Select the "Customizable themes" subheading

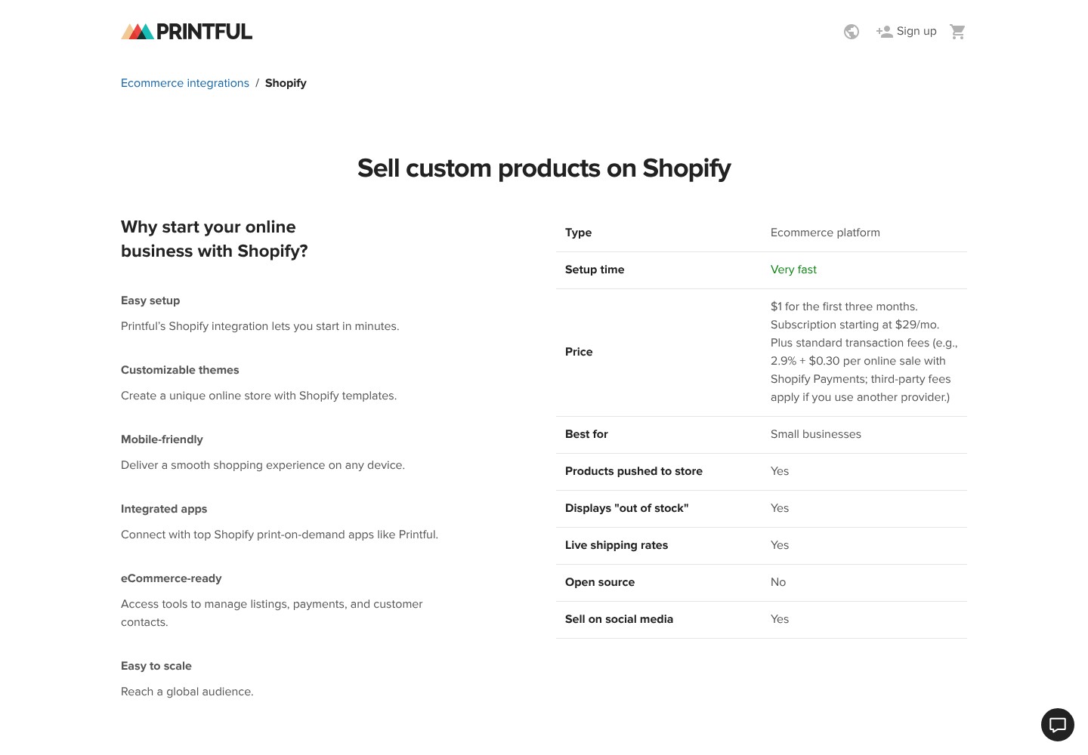tap(180, 370)
